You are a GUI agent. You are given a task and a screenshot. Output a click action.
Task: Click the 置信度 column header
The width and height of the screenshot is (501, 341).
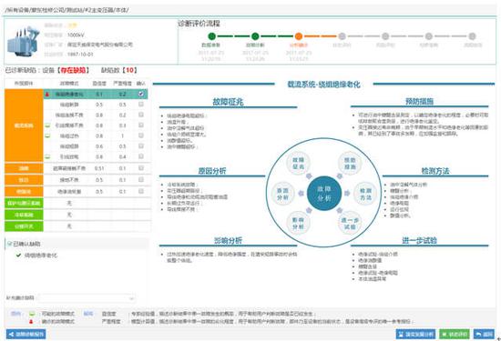[99, 84]
